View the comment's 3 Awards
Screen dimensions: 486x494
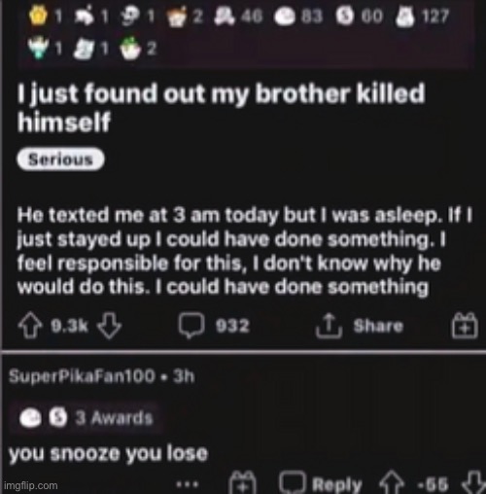86,418
